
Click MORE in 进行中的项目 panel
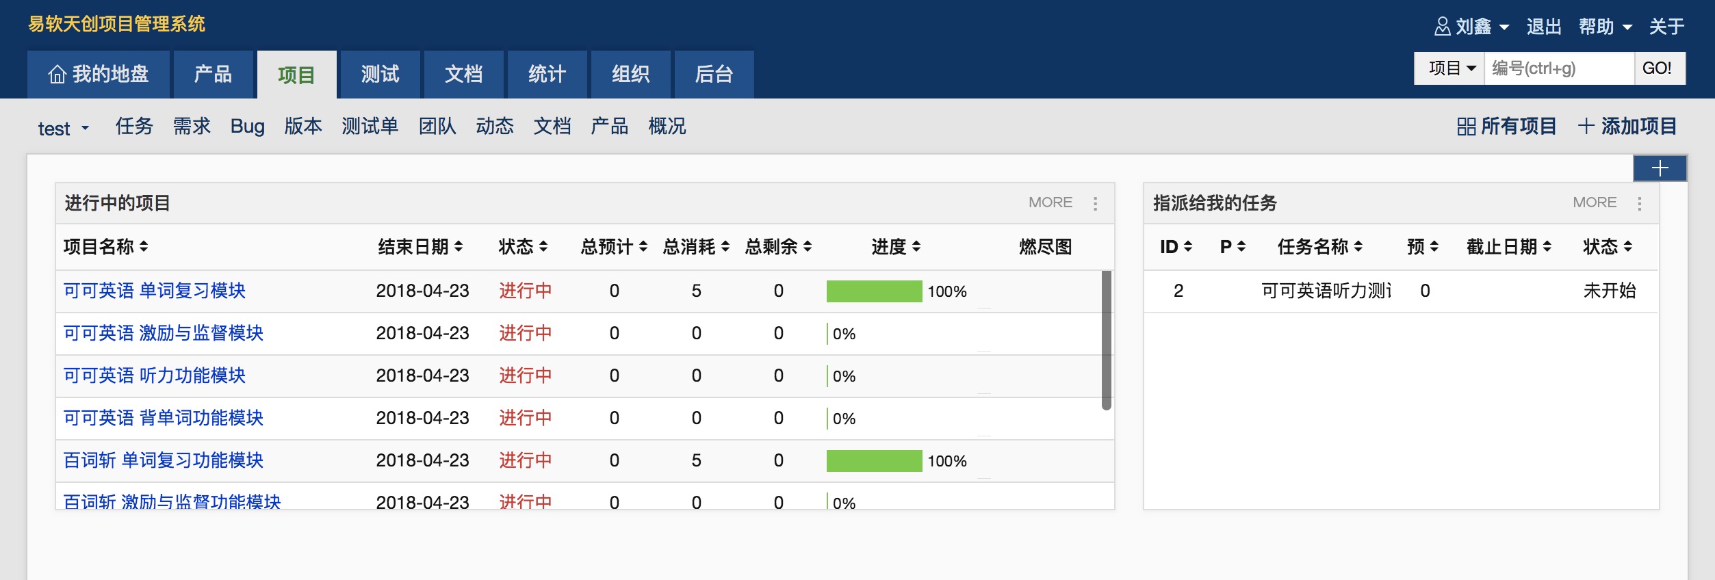coord(1050,202)
